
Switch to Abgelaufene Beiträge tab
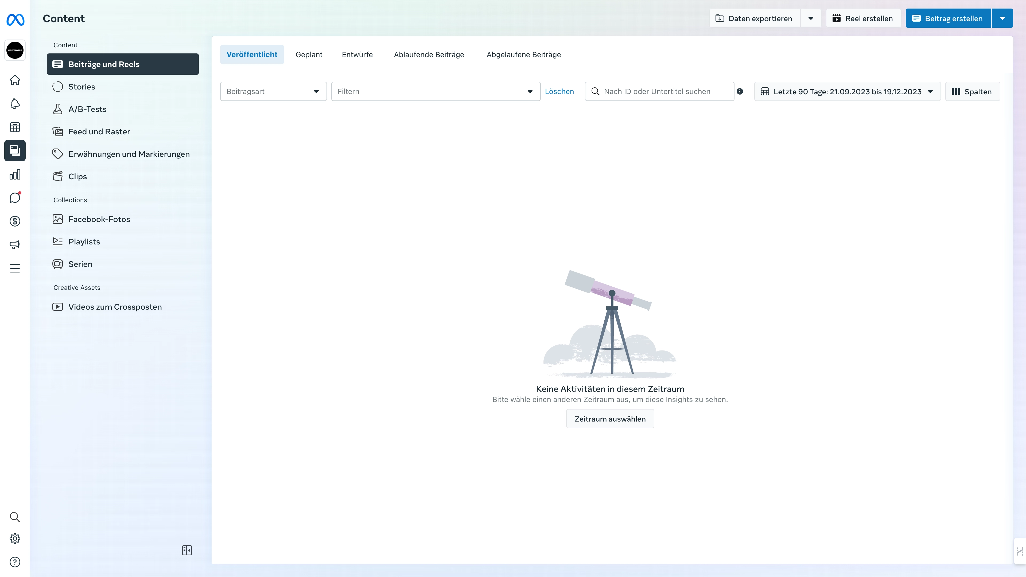point(523,54)
